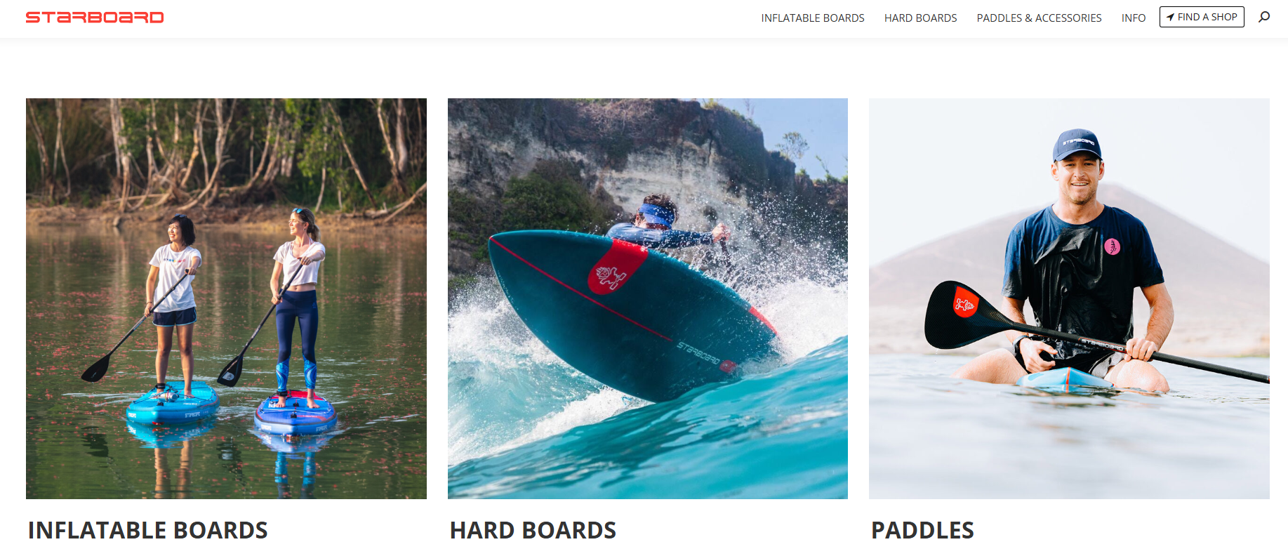Click the red logo on the black paddle blade
This screenshot has width=1288, height=542.
966,303
